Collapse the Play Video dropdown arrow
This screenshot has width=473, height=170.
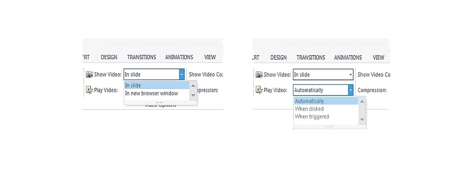click(x=351, y=90)
